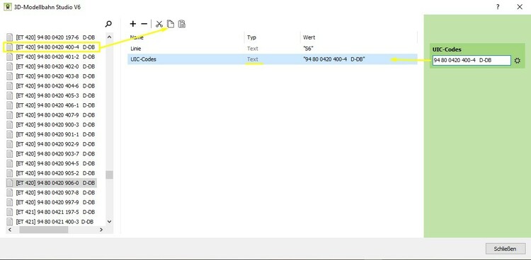Select list entry 94 80 0420 997-9
The height and width of the screenshot is (260, 531).
(51, 203)
